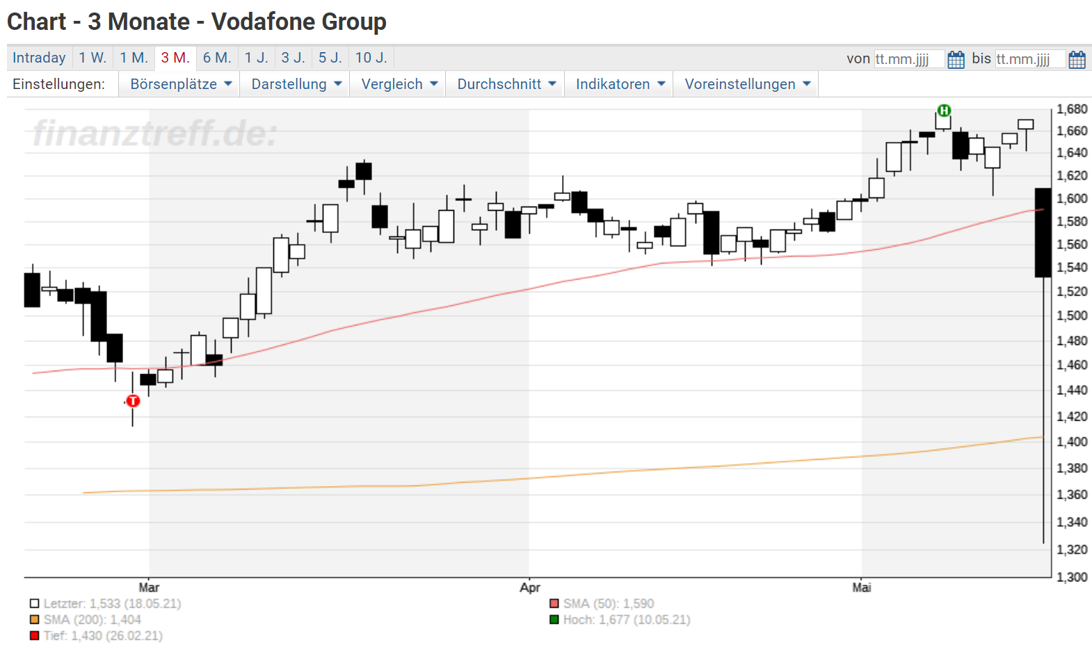The height and width of the screenshot is (653, 1092).
Task: Click the green Hoch legend swatch
Action: click(554, 620)
